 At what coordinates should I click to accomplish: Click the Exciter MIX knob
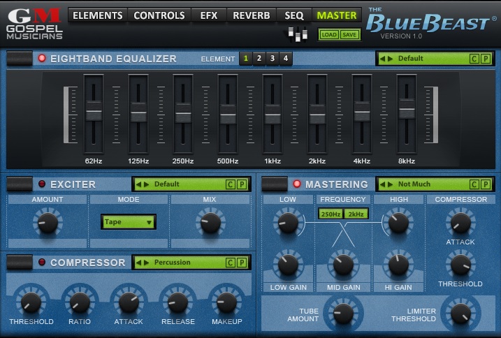coord(210,223)
